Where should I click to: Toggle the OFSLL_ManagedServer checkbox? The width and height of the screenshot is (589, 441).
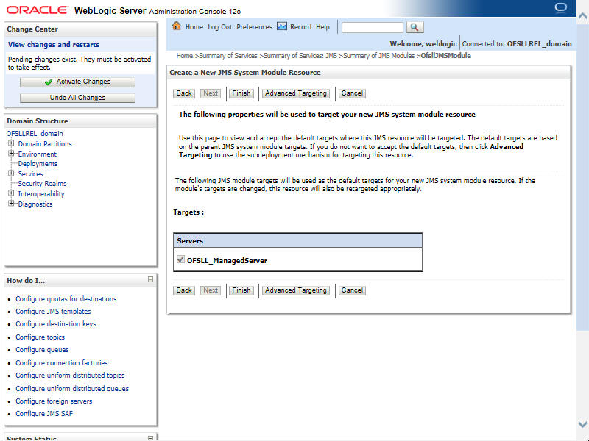(x=180, y=259)
